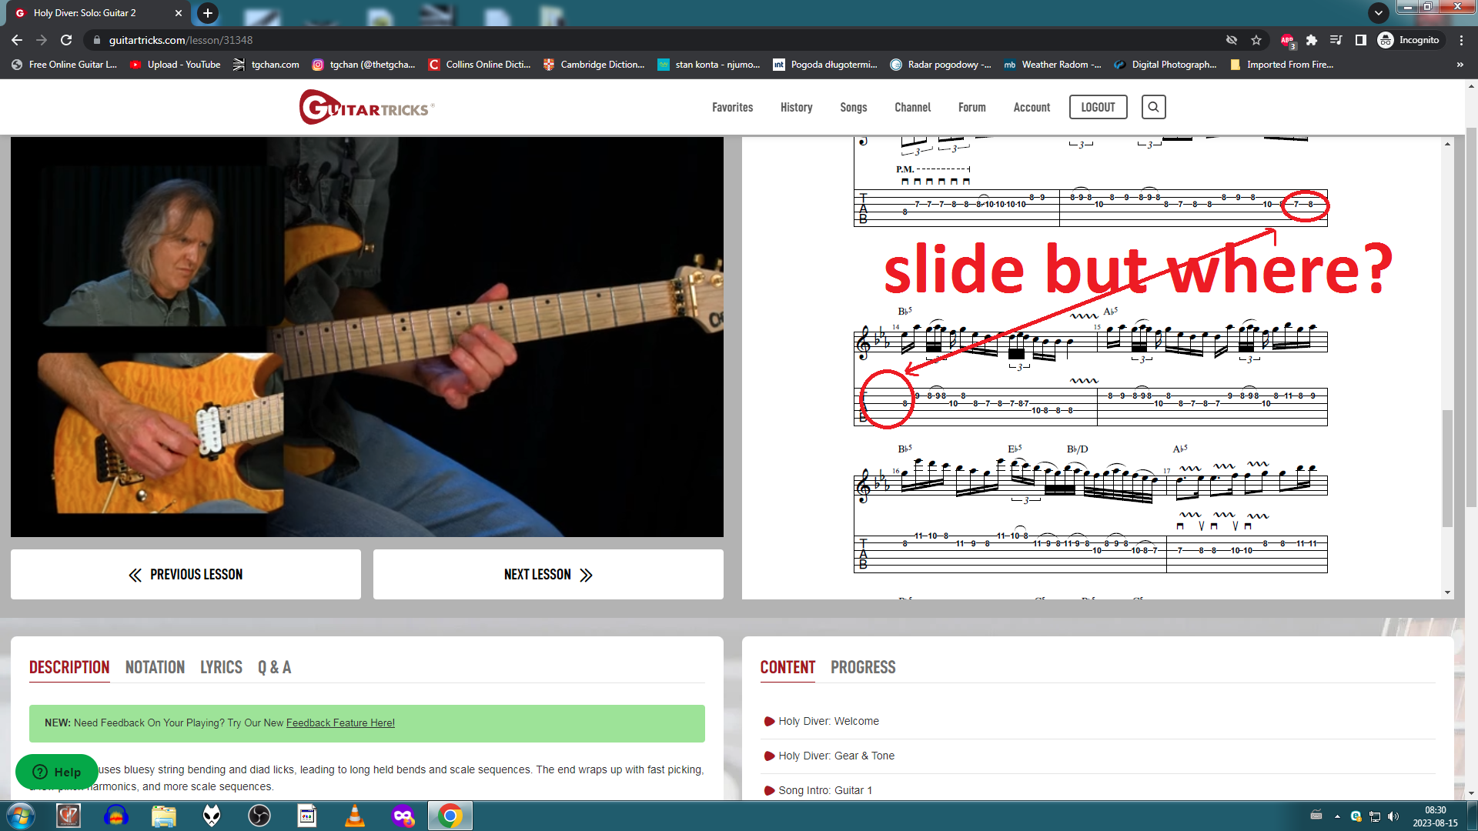Open the Forum item in the navigation menu
1478x831 pixels.
[x=971, y=107]
